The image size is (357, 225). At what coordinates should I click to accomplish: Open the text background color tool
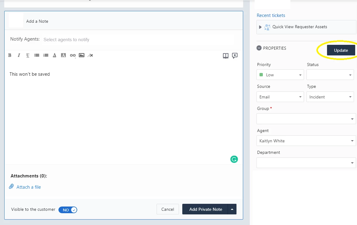pos(63,55)
